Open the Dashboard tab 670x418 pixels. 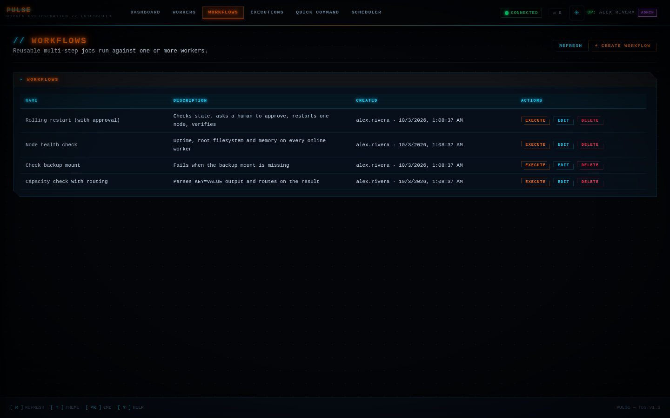point(145,13)
